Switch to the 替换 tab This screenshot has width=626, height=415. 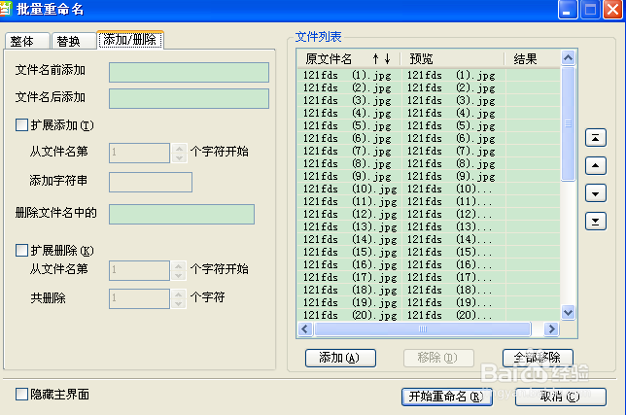point(74,41)
